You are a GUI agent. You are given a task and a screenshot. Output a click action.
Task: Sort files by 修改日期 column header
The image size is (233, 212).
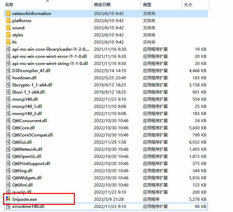tap(102, 5)
